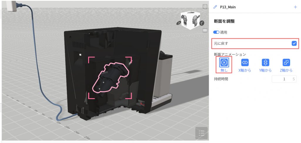The width and height of the screenshot is (301, 143).
Task: Choose the Z軸から section animation icon
Action: click(286, 63)
